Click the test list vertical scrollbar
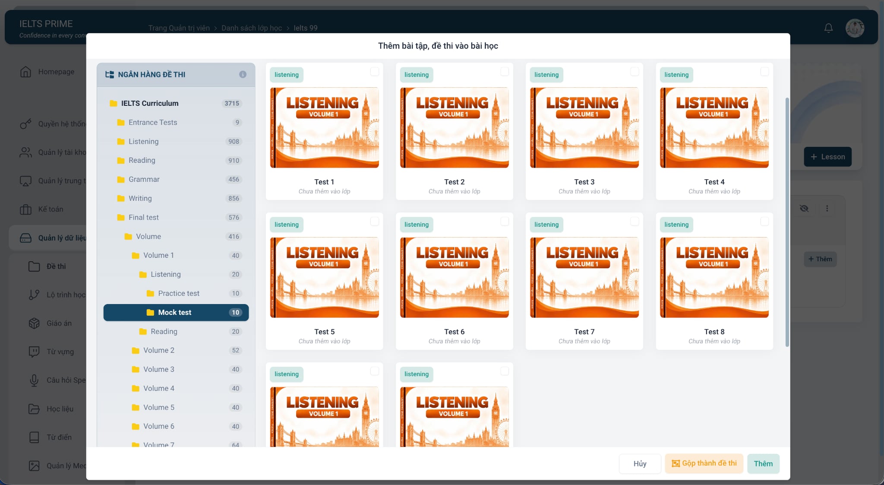Screen dimensions: 884x485 tap(787, 222)
